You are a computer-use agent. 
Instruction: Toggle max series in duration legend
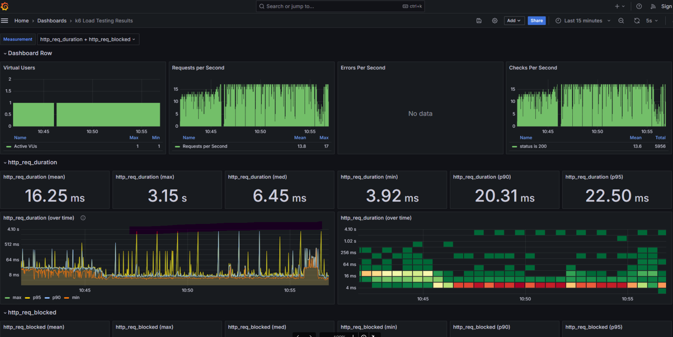click(x=17, y=298)
